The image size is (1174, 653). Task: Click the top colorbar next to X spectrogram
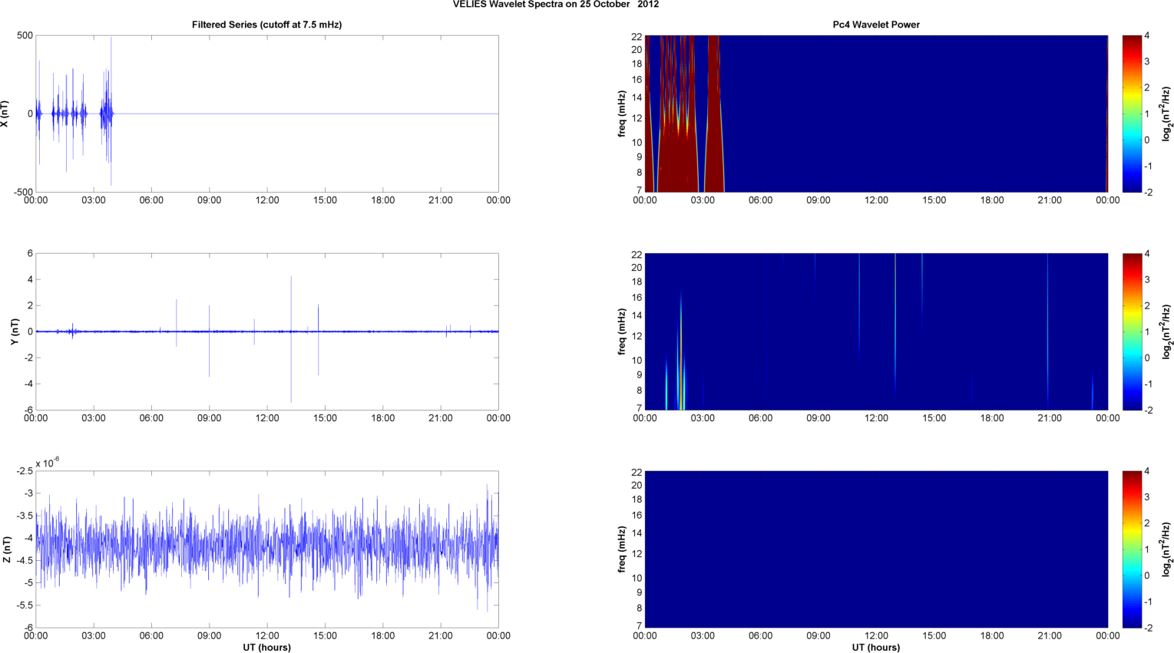[1132, 114]
